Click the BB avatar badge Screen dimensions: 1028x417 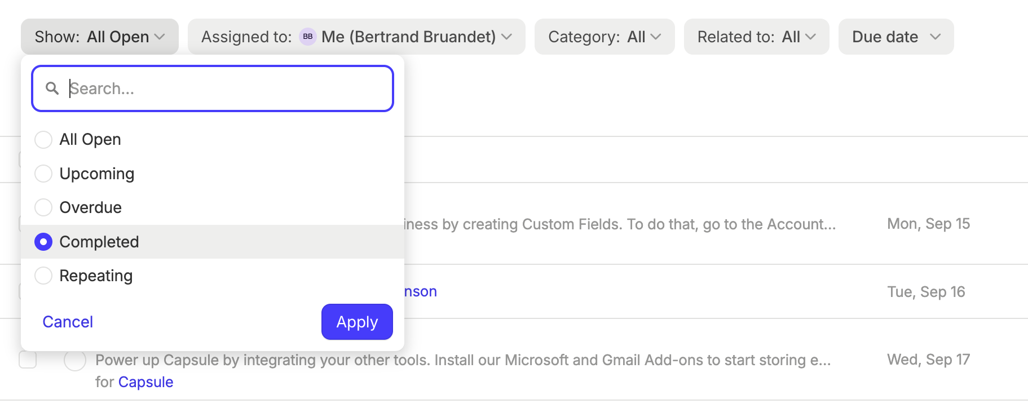click(x=307, y=37)
